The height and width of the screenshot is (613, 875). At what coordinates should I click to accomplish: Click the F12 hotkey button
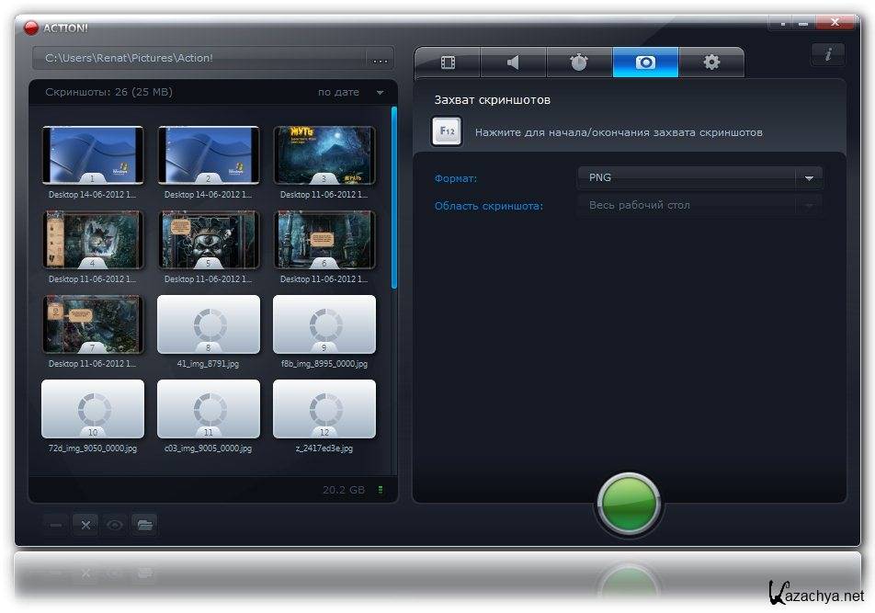pyautogui.click(x=447, y=132)
